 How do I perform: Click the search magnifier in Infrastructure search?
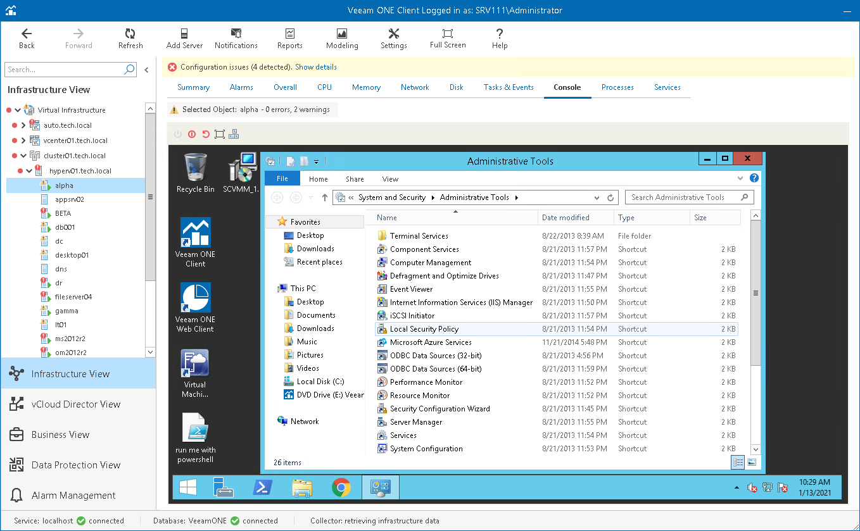coord(129,70)
